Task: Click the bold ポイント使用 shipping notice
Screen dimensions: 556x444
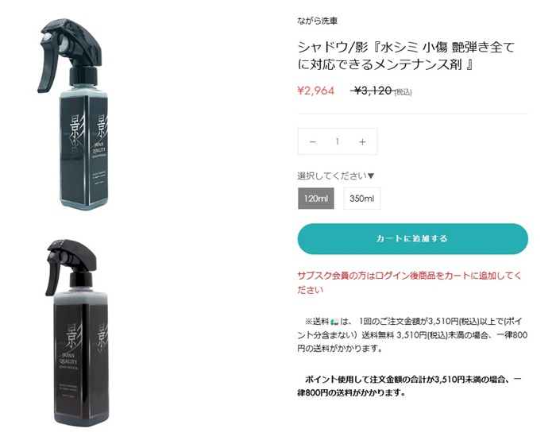Action: (410, 386)
